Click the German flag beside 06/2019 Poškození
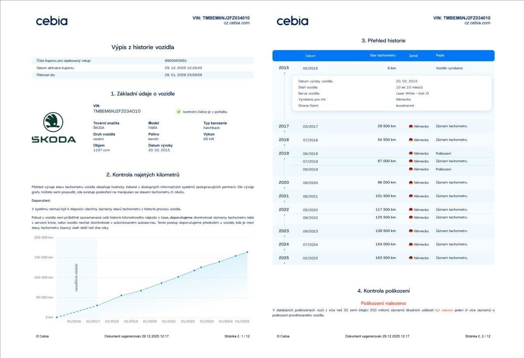This screenshot has width=524, height=358. click(411, 153)
